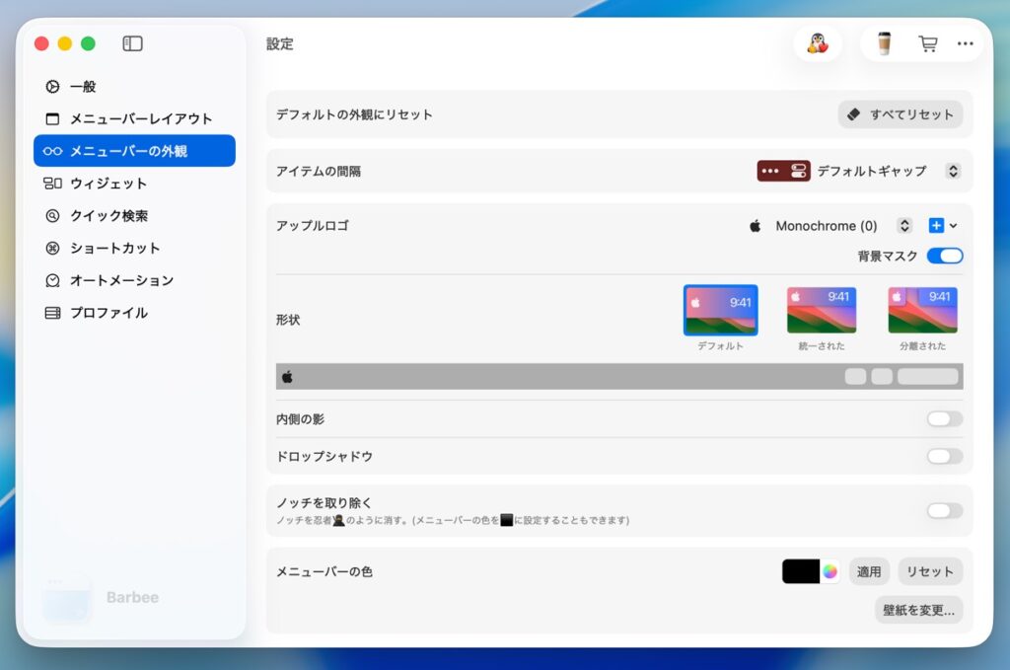Click the blue plus icon for Apple logo
This screenshot has height=670, width=1010.
(937, 226)
